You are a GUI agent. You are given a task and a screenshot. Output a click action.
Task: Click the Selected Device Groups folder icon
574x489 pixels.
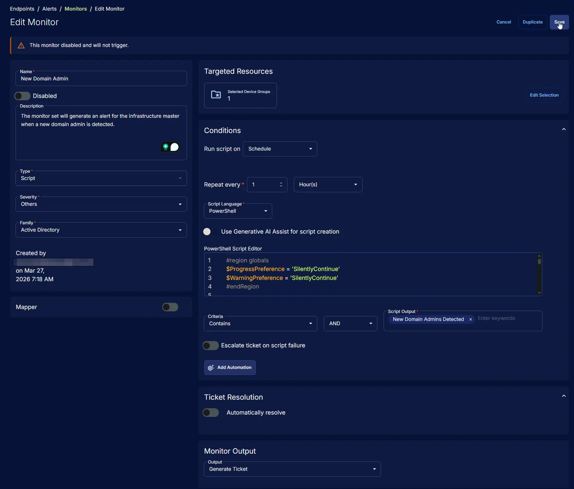(216, 95)
